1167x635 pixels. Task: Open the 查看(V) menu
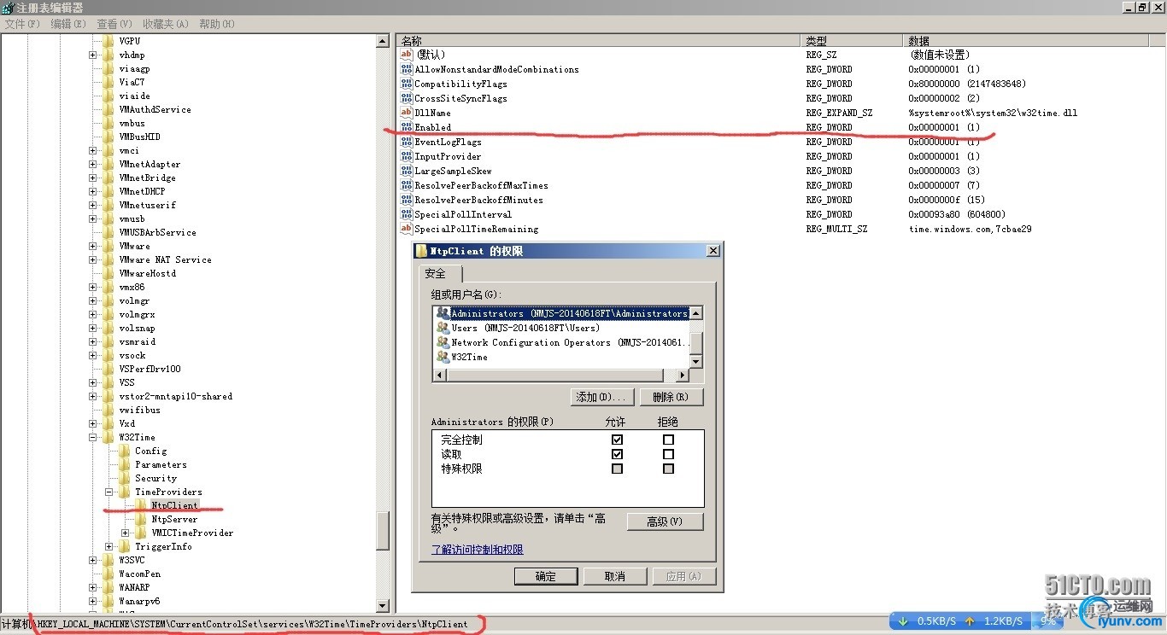click(x=114, y=24)
